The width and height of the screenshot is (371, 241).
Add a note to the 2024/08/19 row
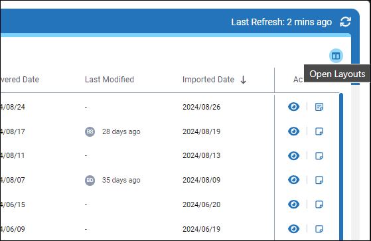(x=319, y=131)
